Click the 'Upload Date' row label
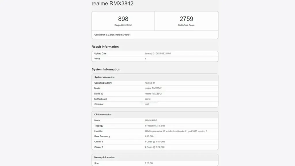 (x=100, y=54)
